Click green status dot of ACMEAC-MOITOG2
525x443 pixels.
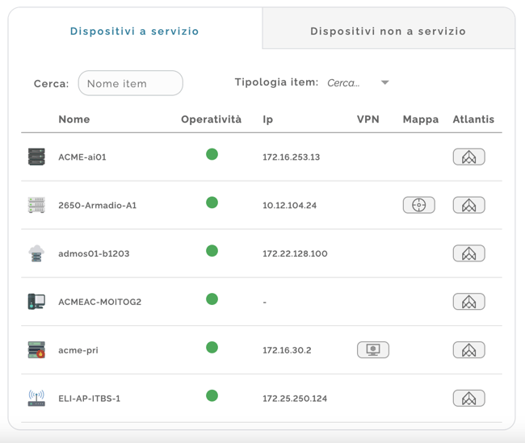212,299
